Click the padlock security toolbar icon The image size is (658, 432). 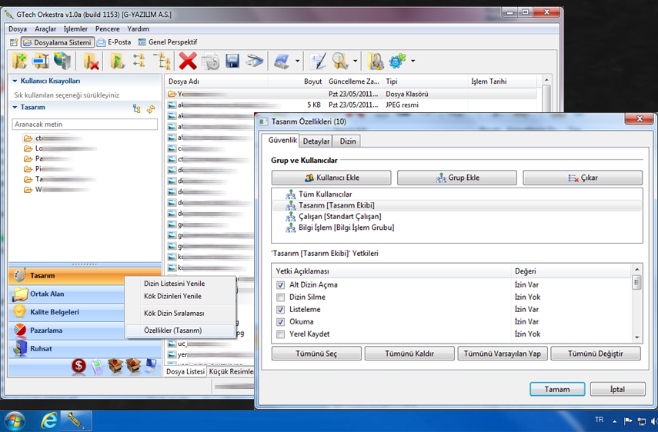[x=375, y=61]
